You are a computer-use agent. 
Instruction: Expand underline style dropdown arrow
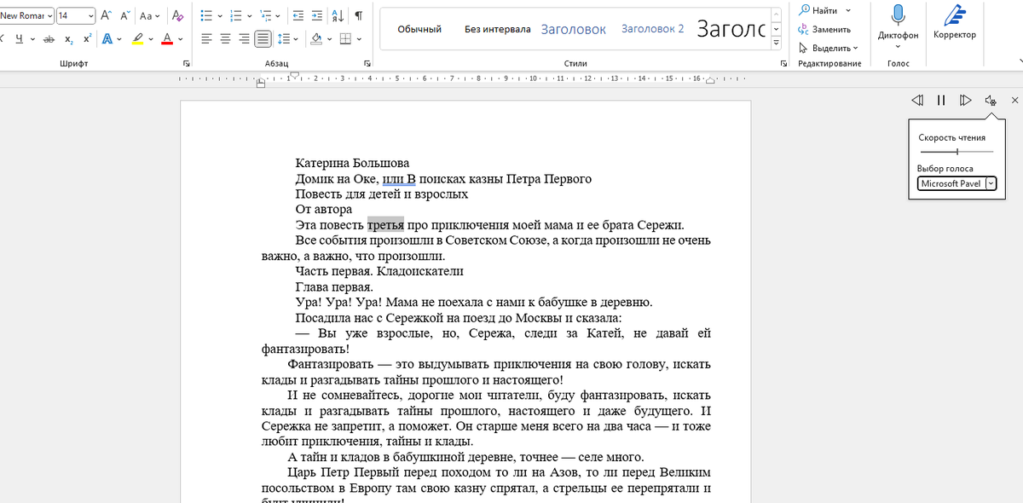32,39
